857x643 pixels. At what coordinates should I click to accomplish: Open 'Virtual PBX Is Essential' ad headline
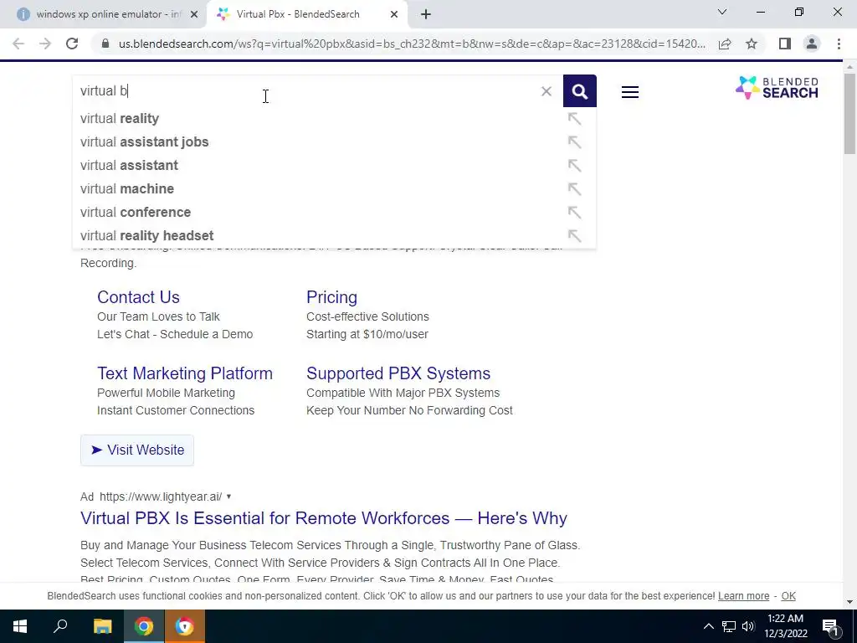tap(324, 518)
